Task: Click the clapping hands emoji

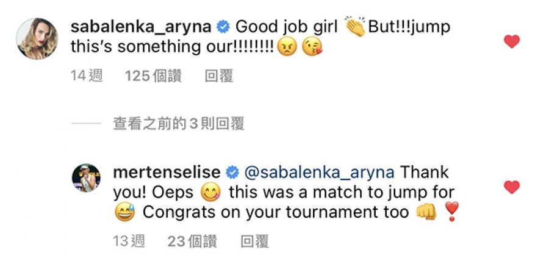Action: coord(354,27)
